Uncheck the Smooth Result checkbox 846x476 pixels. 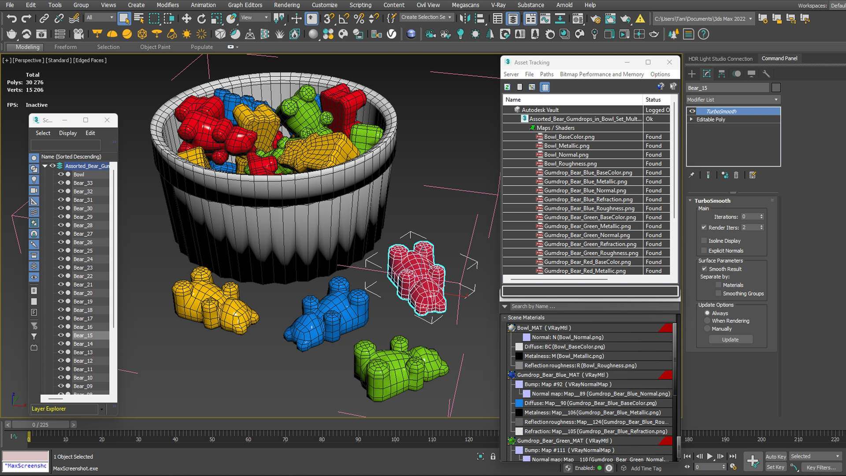704,269
